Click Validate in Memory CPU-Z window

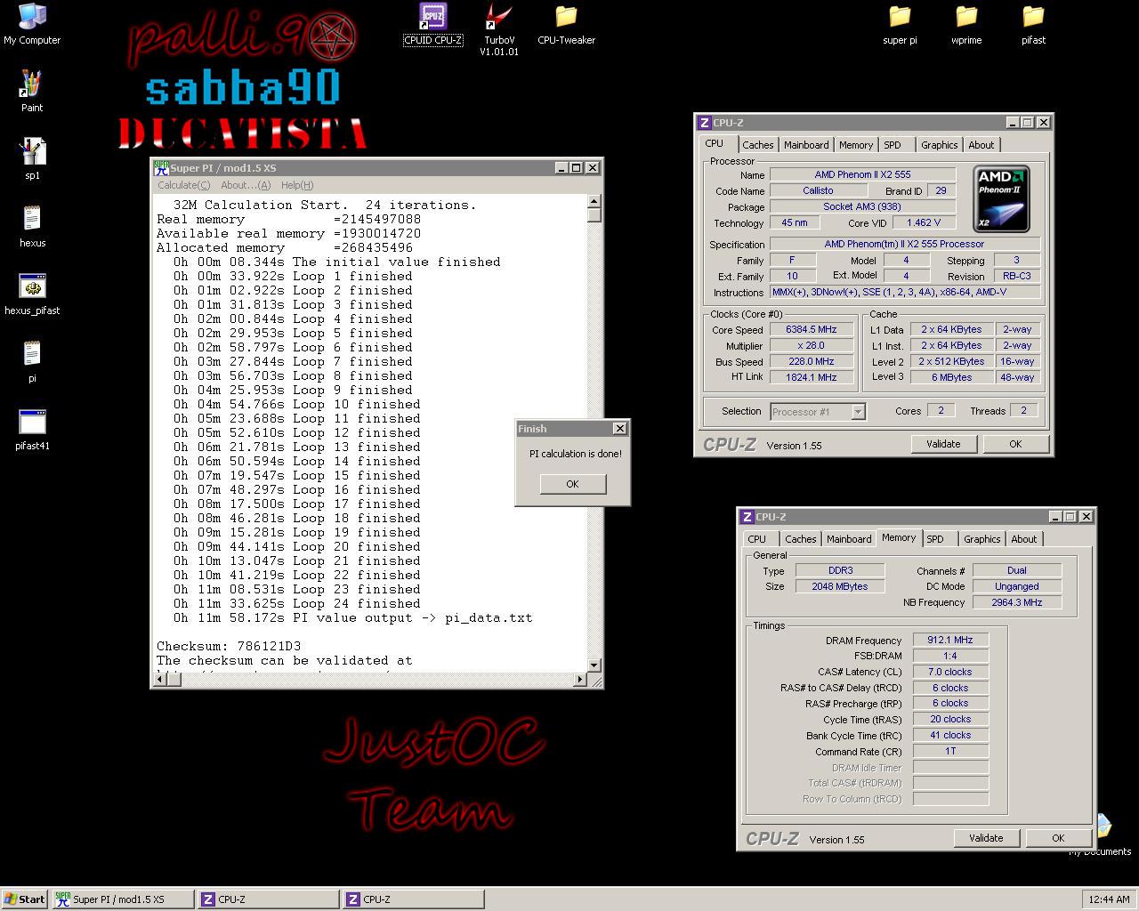tap(986, 838)
